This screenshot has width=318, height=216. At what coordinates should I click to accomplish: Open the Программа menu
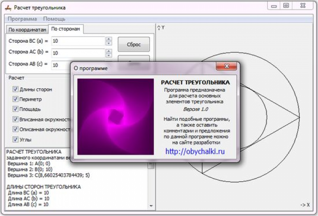click(x=22, y=19)
